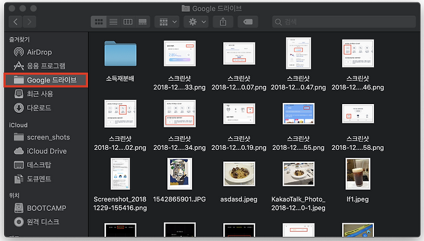Image resolution: width=424 pixels, height=241 pixels.
Task: Select thumbnail of 스크린샷 2018-12...0.19.png
Action: 239,113
